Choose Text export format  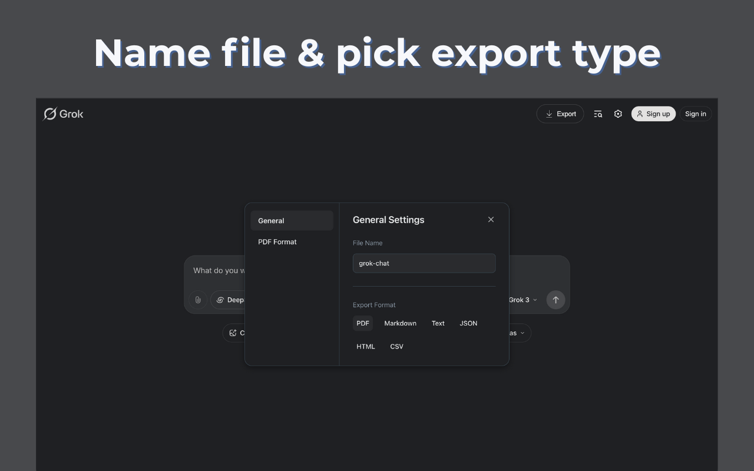tap(438, 323)
